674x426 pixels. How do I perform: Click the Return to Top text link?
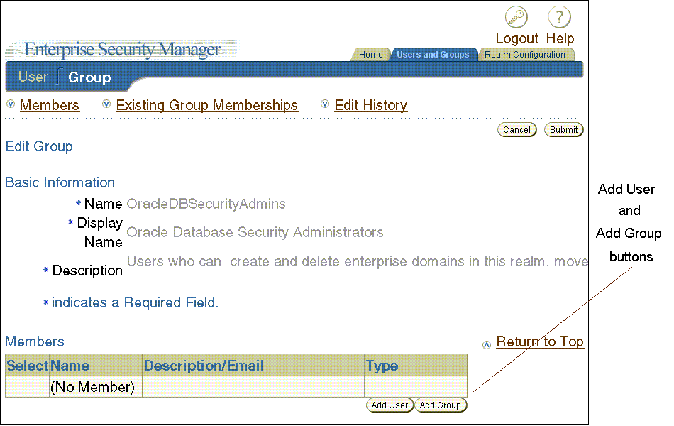click(x=540, y=342)
